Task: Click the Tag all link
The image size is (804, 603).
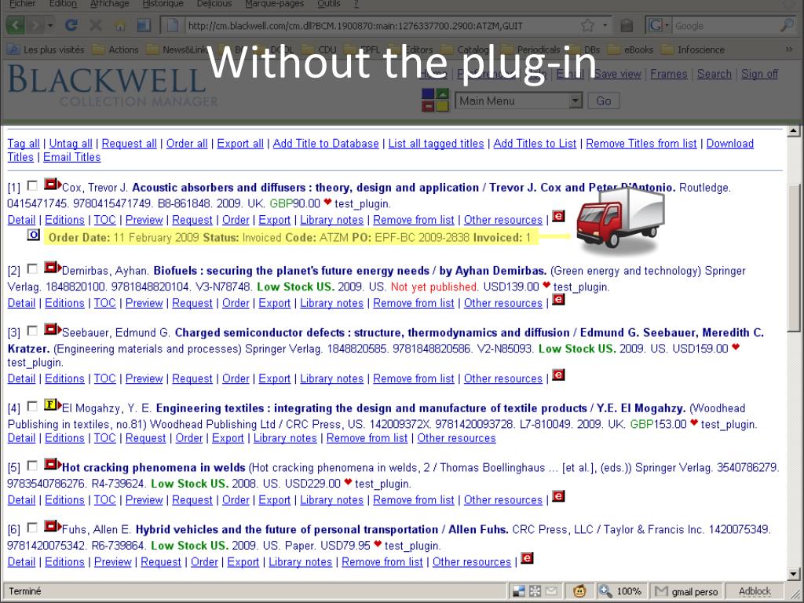Action: [23, 144]
